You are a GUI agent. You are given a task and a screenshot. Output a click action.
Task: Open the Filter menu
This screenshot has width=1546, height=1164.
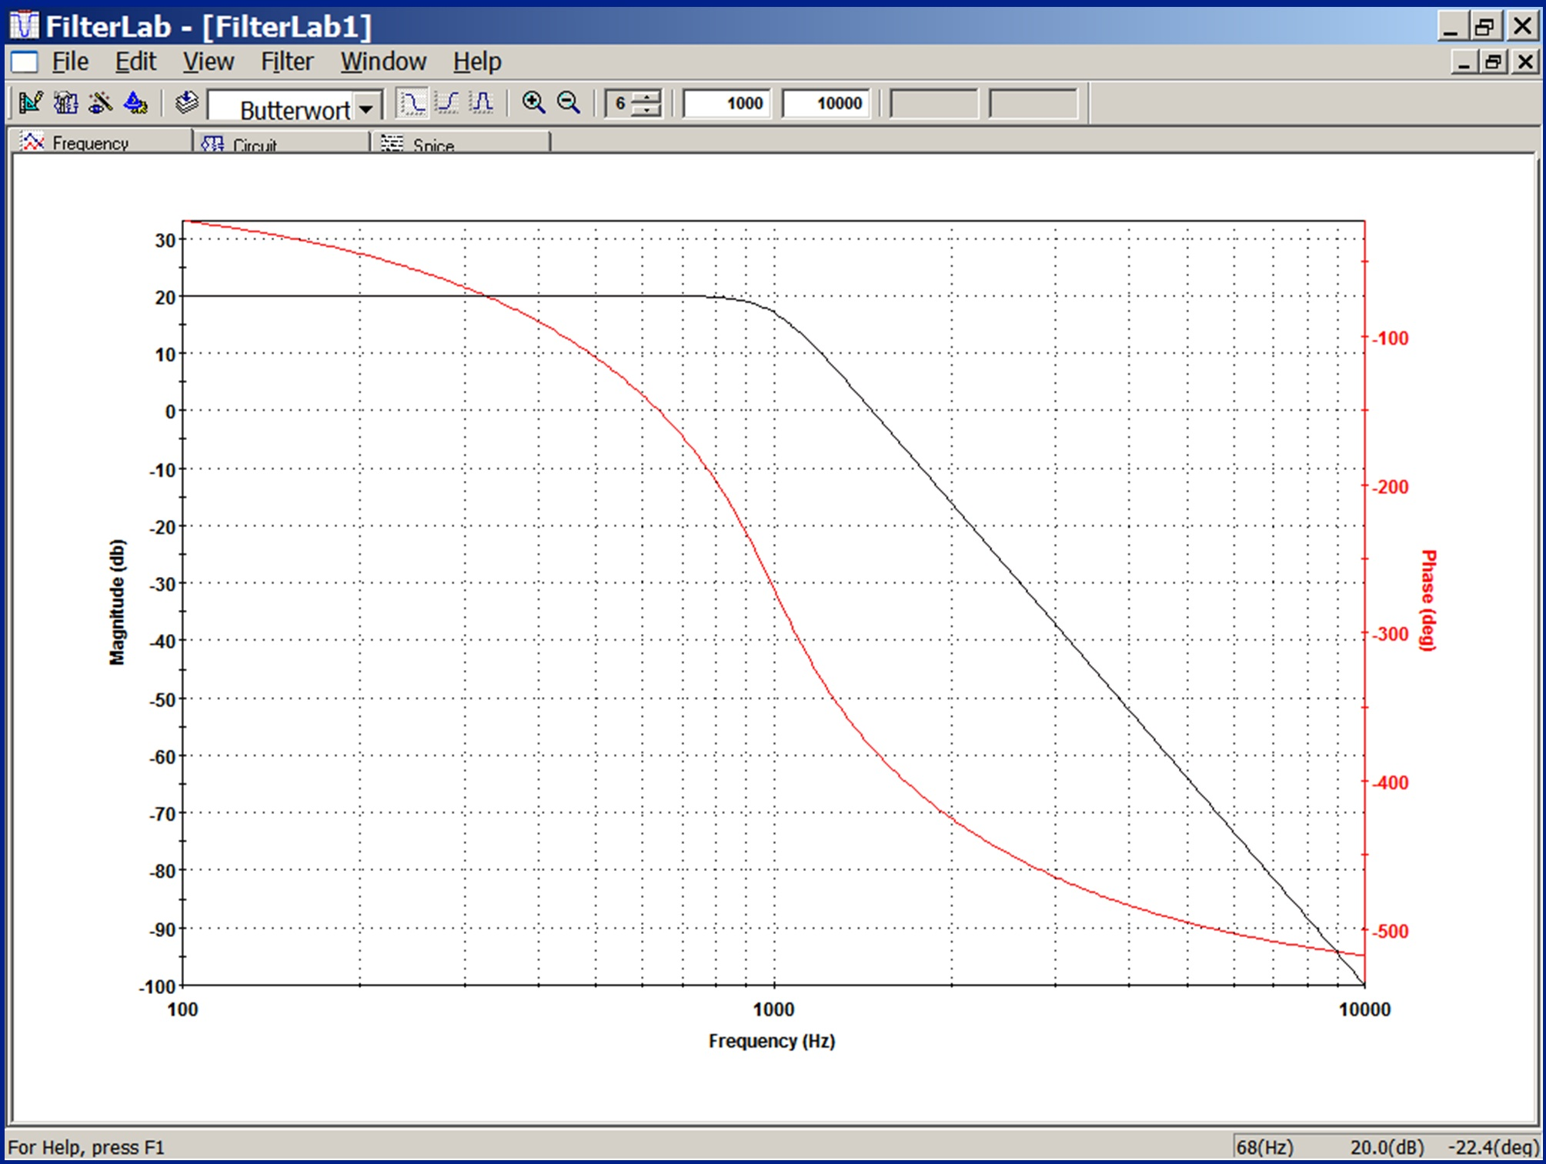pos(286,62)
